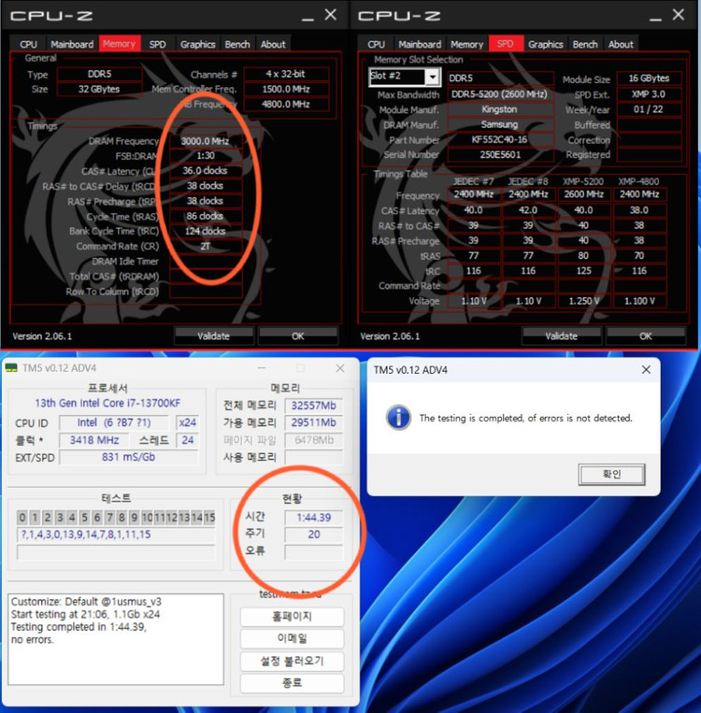Click the Module Manuf. value Kingston
The width and height of the screenshot is (701, 713).
click(x=499, y=109)
